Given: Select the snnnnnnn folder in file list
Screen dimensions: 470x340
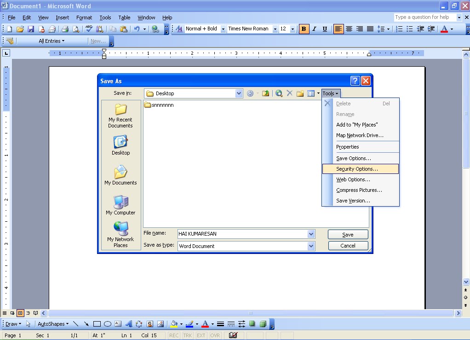Looking at the screenshot, I should pos(159,105).
